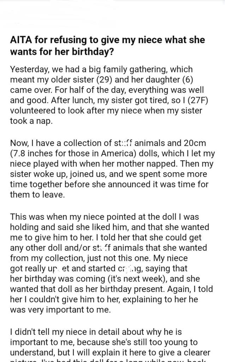Click the paragraph starting 'Yesterday, we had'

(x=106, y=95)
